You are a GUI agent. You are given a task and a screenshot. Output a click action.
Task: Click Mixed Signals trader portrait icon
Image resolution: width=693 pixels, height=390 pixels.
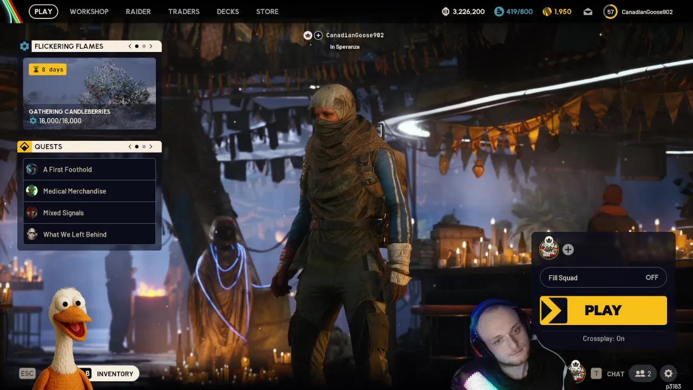click(x=32, y=212)
